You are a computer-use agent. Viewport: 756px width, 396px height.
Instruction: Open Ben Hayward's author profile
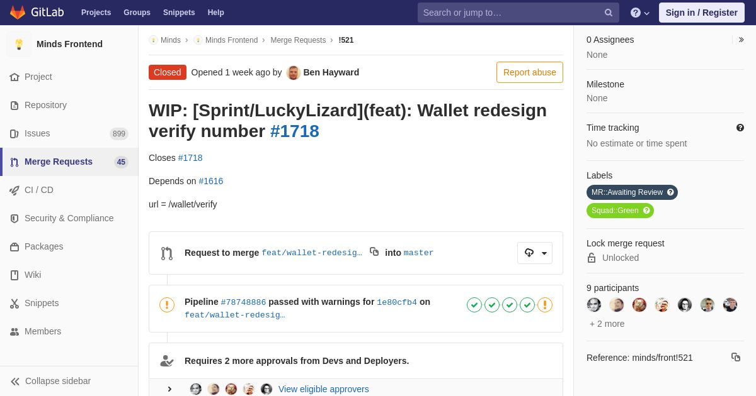tap(331, 72)
